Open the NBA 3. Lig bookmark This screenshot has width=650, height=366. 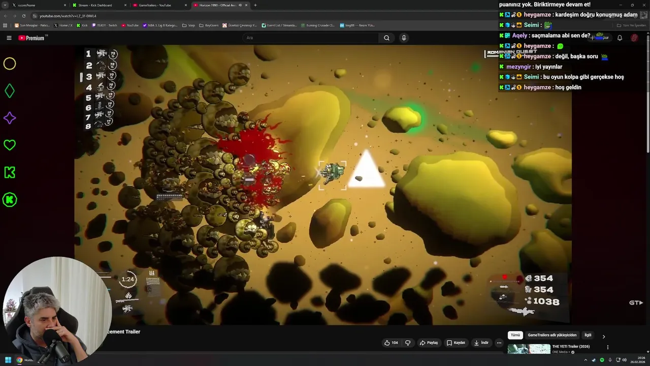click(x=160, y=25)
